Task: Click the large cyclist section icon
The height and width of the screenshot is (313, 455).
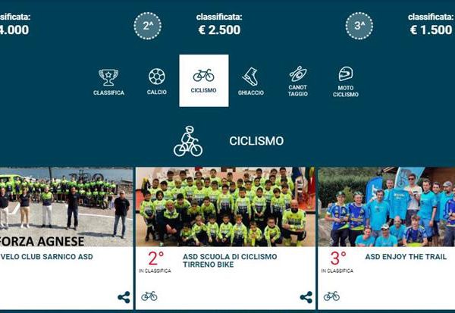Action: click(x=188, y=141)
